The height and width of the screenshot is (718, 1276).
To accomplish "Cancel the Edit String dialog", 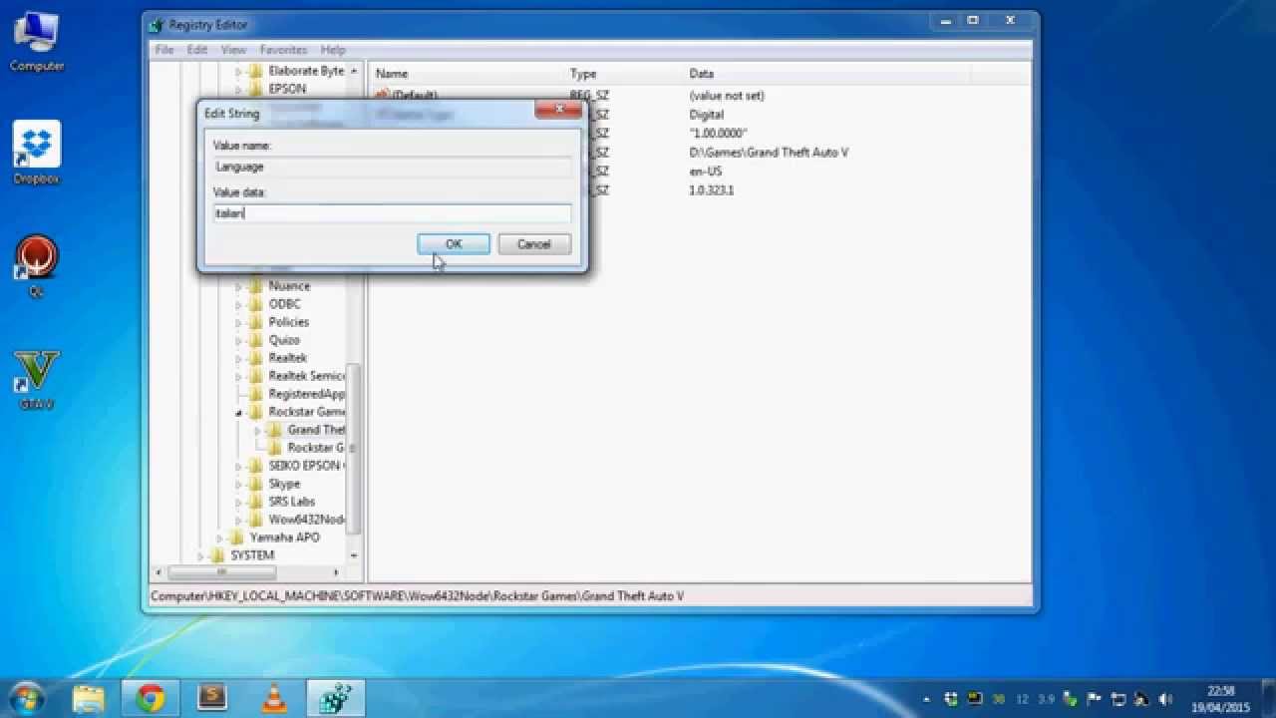I will (534, 244).
